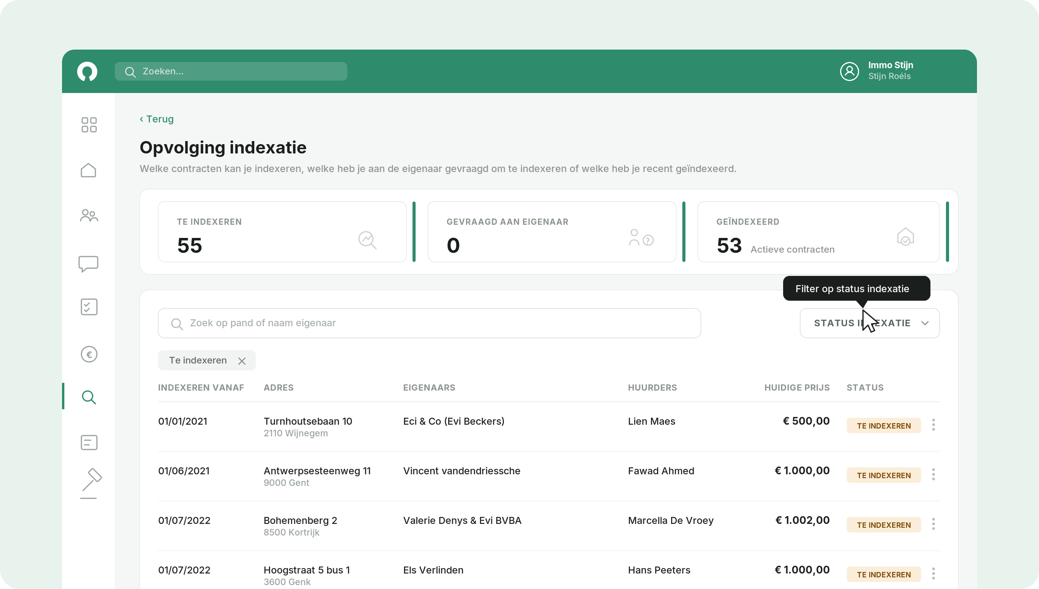Screen dimensions: 1039x589
Task: Select the magnifier icon in sidebar
Action: (89, 397)
